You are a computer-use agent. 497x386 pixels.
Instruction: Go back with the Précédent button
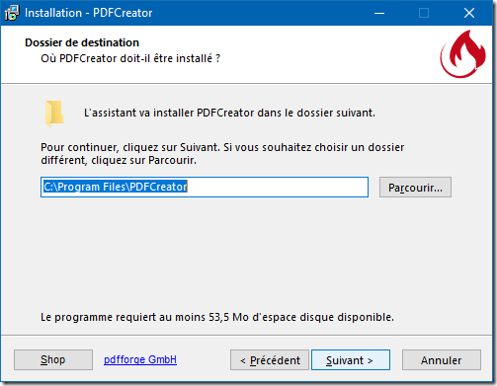270,360
